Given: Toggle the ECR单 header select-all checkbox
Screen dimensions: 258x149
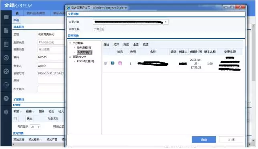Looking at the screenshot, I should 15,119.
